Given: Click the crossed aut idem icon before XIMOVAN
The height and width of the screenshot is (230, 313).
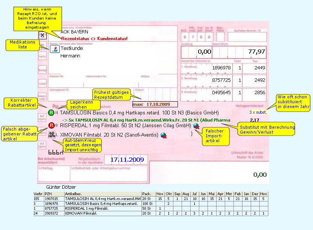Looking at the screenshot, I should pyautogui.click(x=52, y=134).
